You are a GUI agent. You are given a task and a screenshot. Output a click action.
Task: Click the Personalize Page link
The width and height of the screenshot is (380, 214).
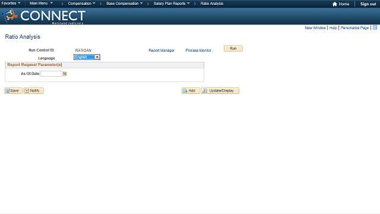[354, 28]
